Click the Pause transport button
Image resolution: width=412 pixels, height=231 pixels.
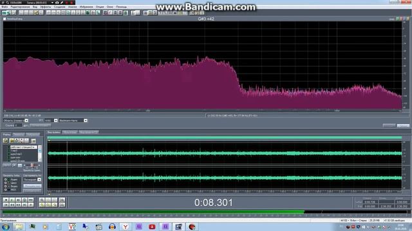point(18,200)
